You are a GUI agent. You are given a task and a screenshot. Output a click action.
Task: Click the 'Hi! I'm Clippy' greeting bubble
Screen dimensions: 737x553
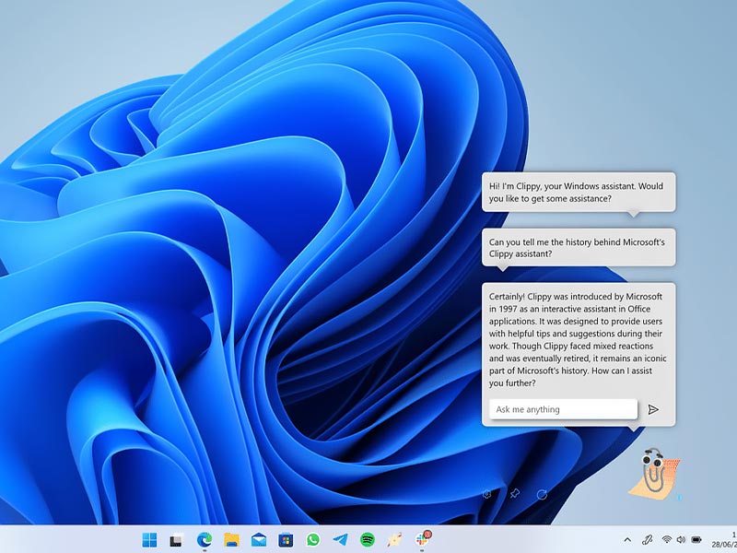(579, 192)
